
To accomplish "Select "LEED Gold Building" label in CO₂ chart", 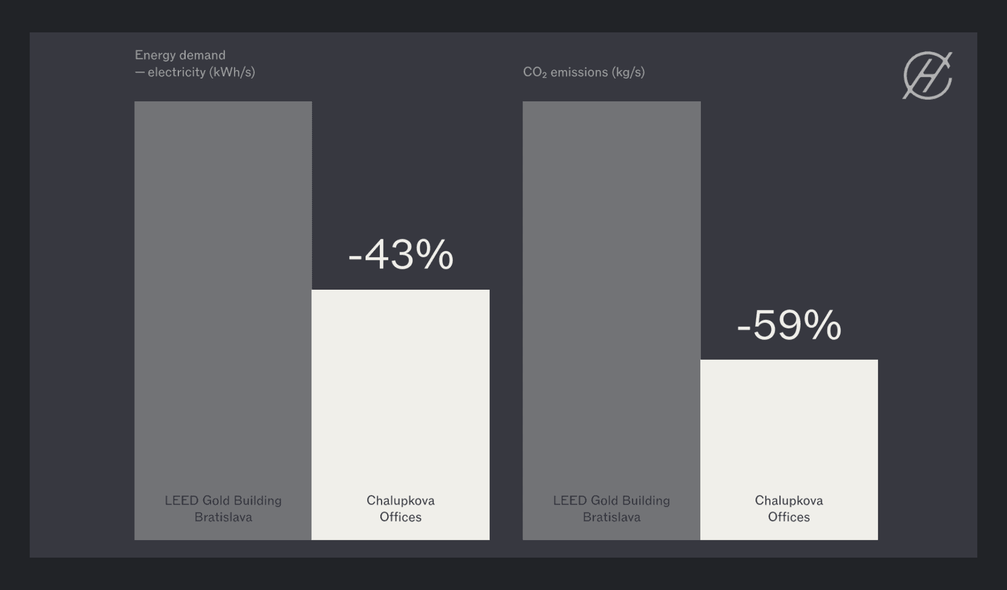I will [x=611, y=500].
